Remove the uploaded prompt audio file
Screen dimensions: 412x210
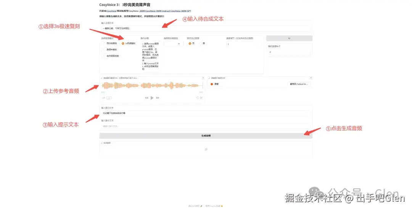point(203,78)
